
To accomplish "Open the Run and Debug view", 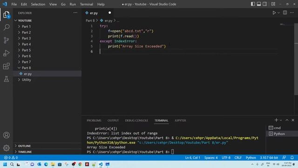I will (6, 53).
